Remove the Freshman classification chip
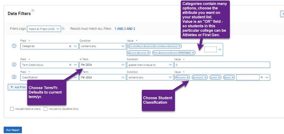The height and width of the screenshot is (134, 284). (188, 77)
